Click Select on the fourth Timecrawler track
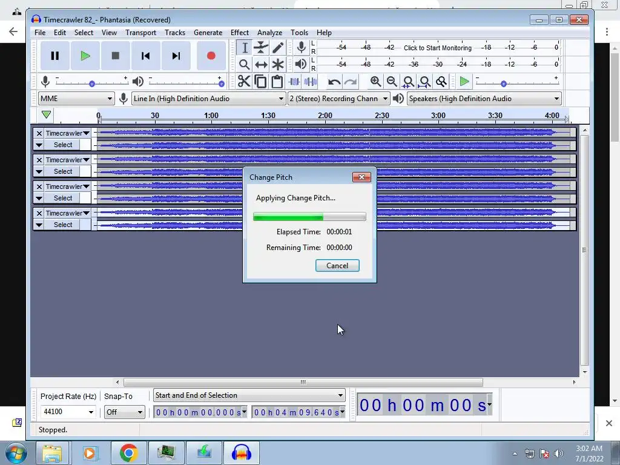The height and width of the screenshot is (465, 620). click(x=63, y=225)
